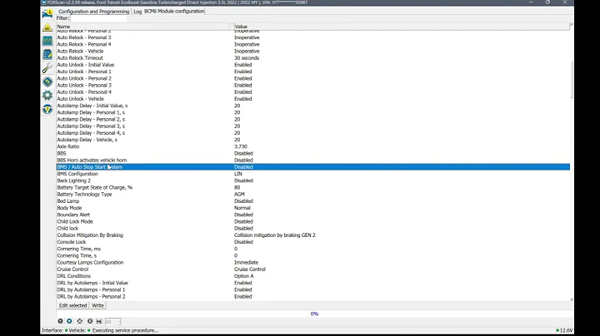Viewport: 600px width, 336px height.
Task: Click the info icon in bottom toolbar
Action: (90, 321)
